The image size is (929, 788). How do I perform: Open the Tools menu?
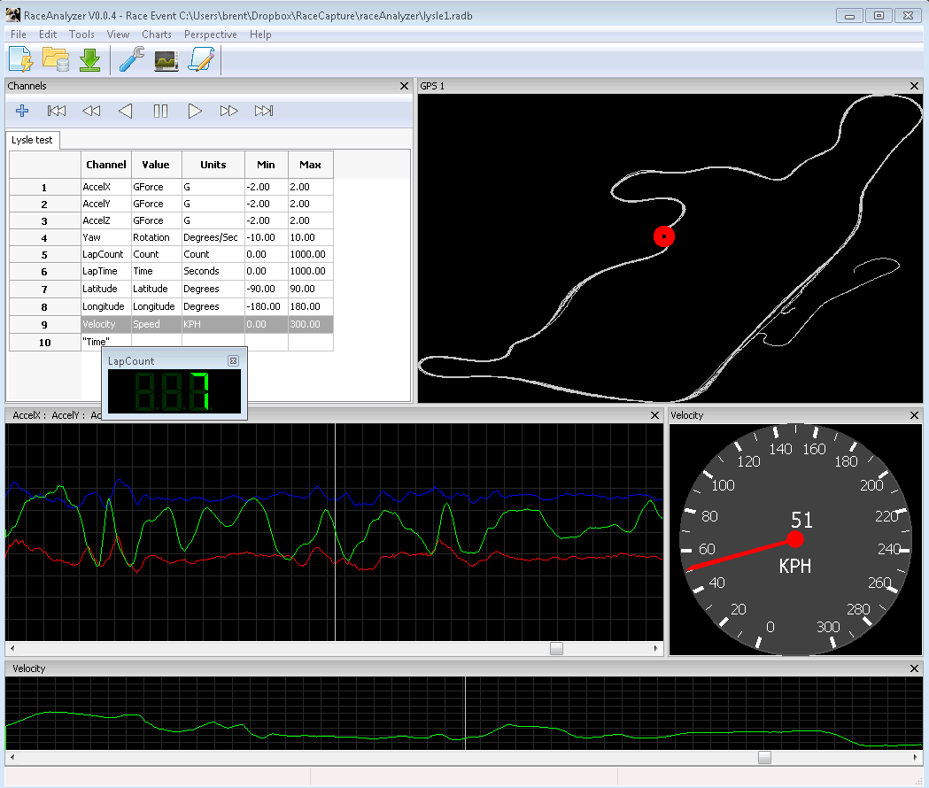(x=81, y=34)
